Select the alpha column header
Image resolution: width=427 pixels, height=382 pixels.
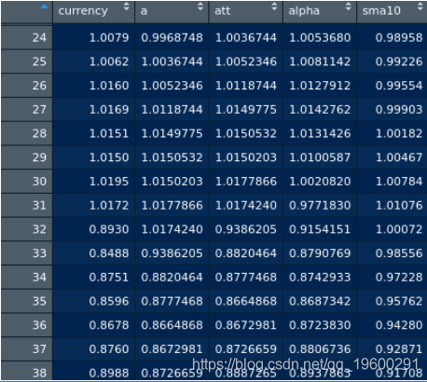pyautogui.click(x=304, y=11)
